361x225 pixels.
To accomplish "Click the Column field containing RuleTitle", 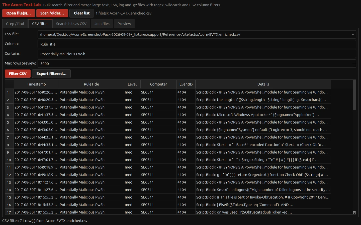I will pyautogui.click(x=197, y=44).
